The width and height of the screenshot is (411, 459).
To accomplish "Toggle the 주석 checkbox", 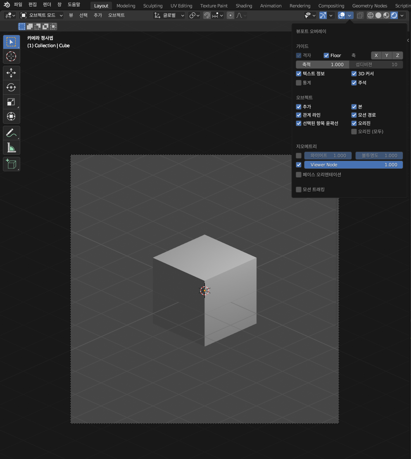I will pos(354,83).
